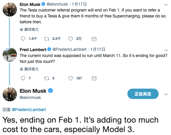
Task: Send Fred Lambert's tweet via envelope icon
Action: pyautogui.click(x=94, y=78)
